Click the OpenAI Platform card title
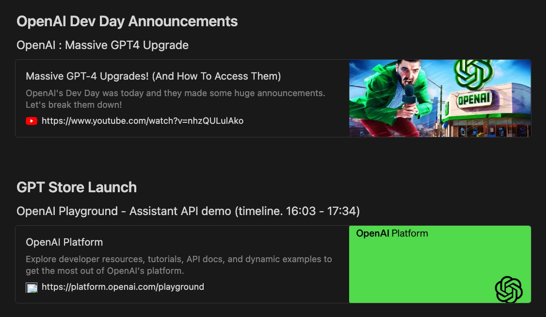546x317 pixels. pos(64,242)
